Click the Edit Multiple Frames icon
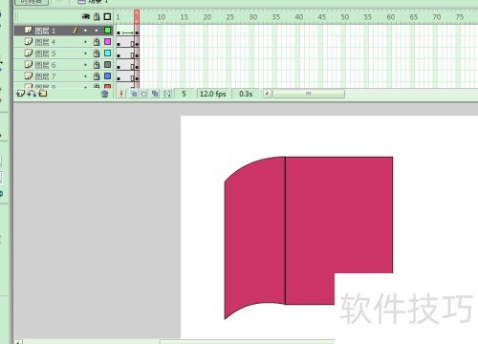This screenshot has height=344, width=478. pos(155,94)
